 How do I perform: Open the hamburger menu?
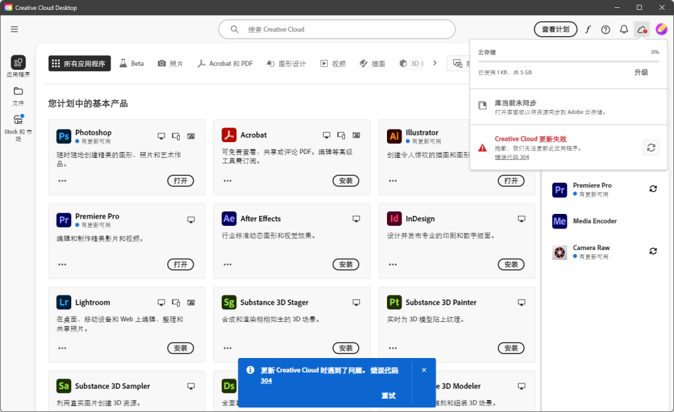point(14,29)
